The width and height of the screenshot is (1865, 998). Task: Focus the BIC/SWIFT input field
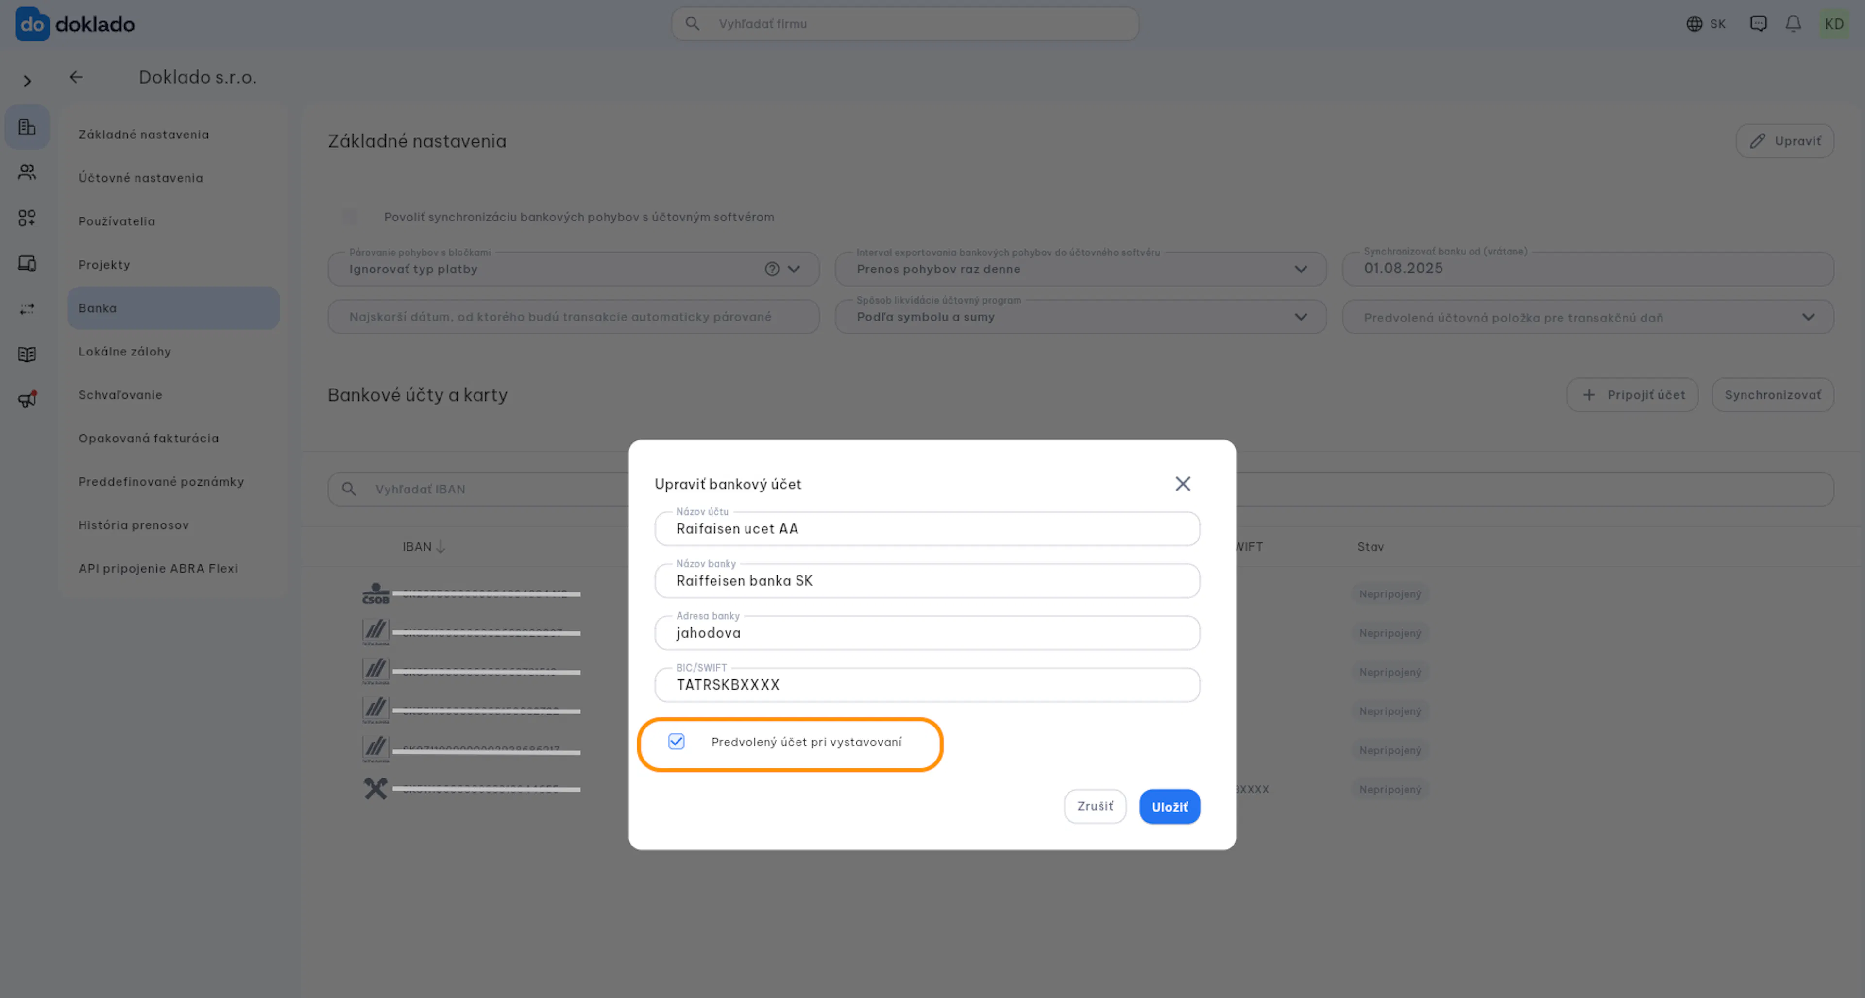[x=928, y=685]
